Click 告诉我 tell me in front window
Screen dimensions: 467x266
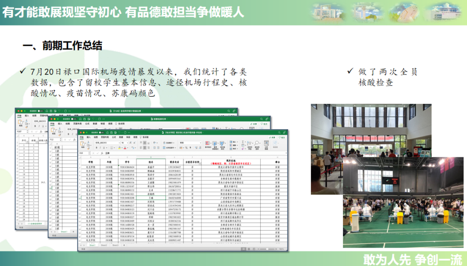[x=144, y=137]
